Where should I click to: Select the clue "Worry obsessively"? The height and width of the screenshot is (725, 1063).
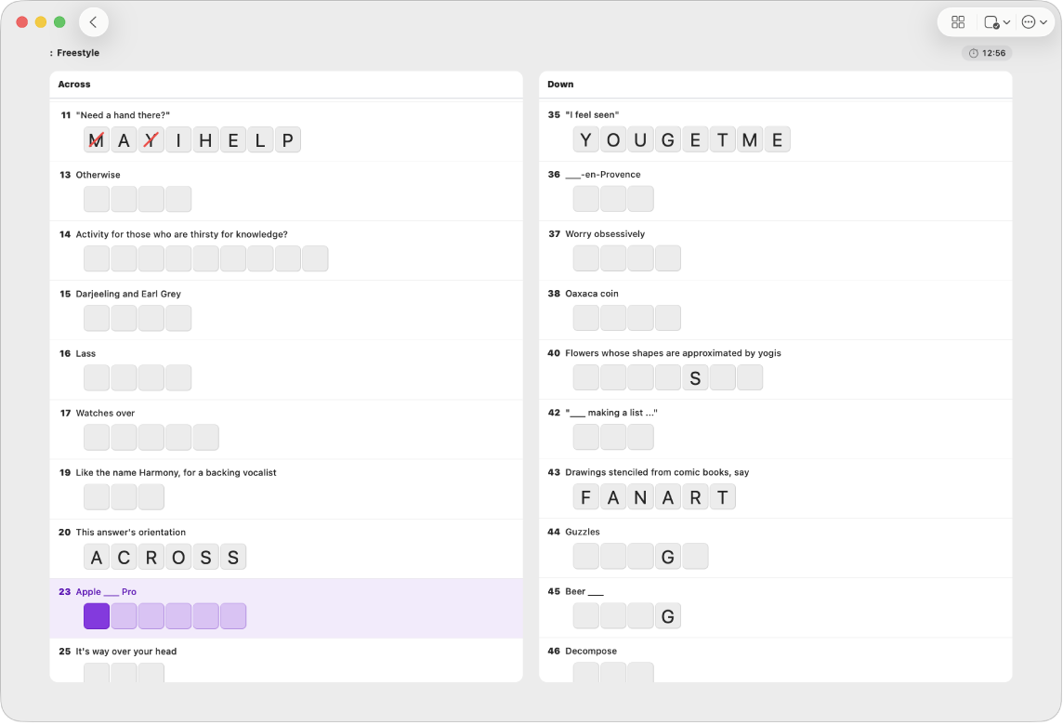(x=605, y=234)
